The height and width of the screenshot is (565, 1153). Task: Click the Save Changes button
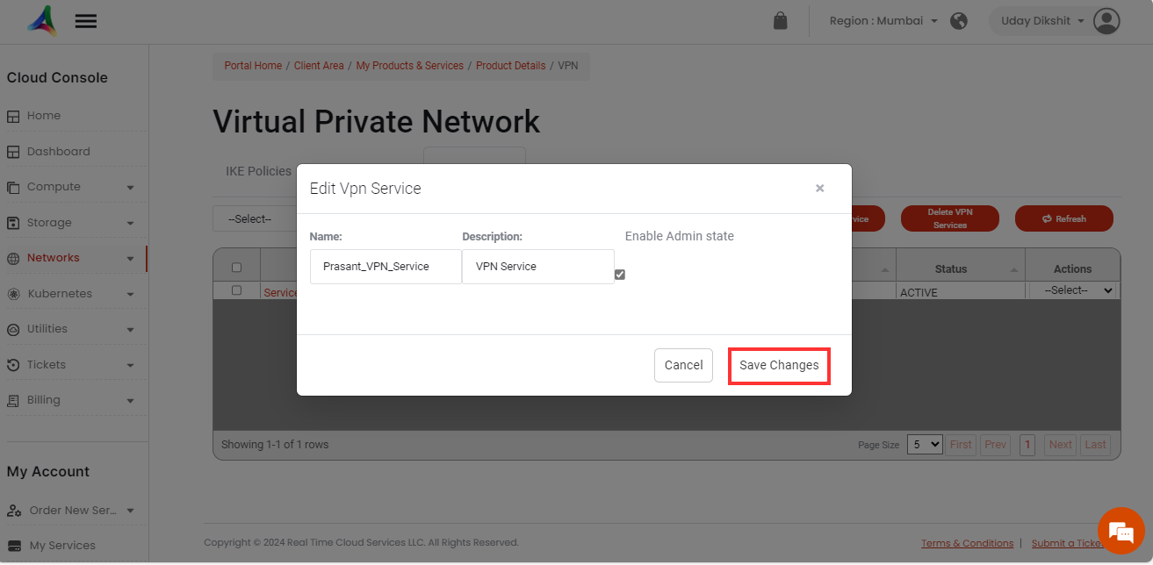779,366
